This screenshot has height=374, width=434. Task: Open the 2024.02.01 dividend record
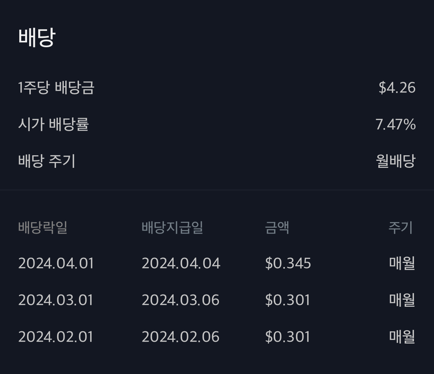pos(56,336)
